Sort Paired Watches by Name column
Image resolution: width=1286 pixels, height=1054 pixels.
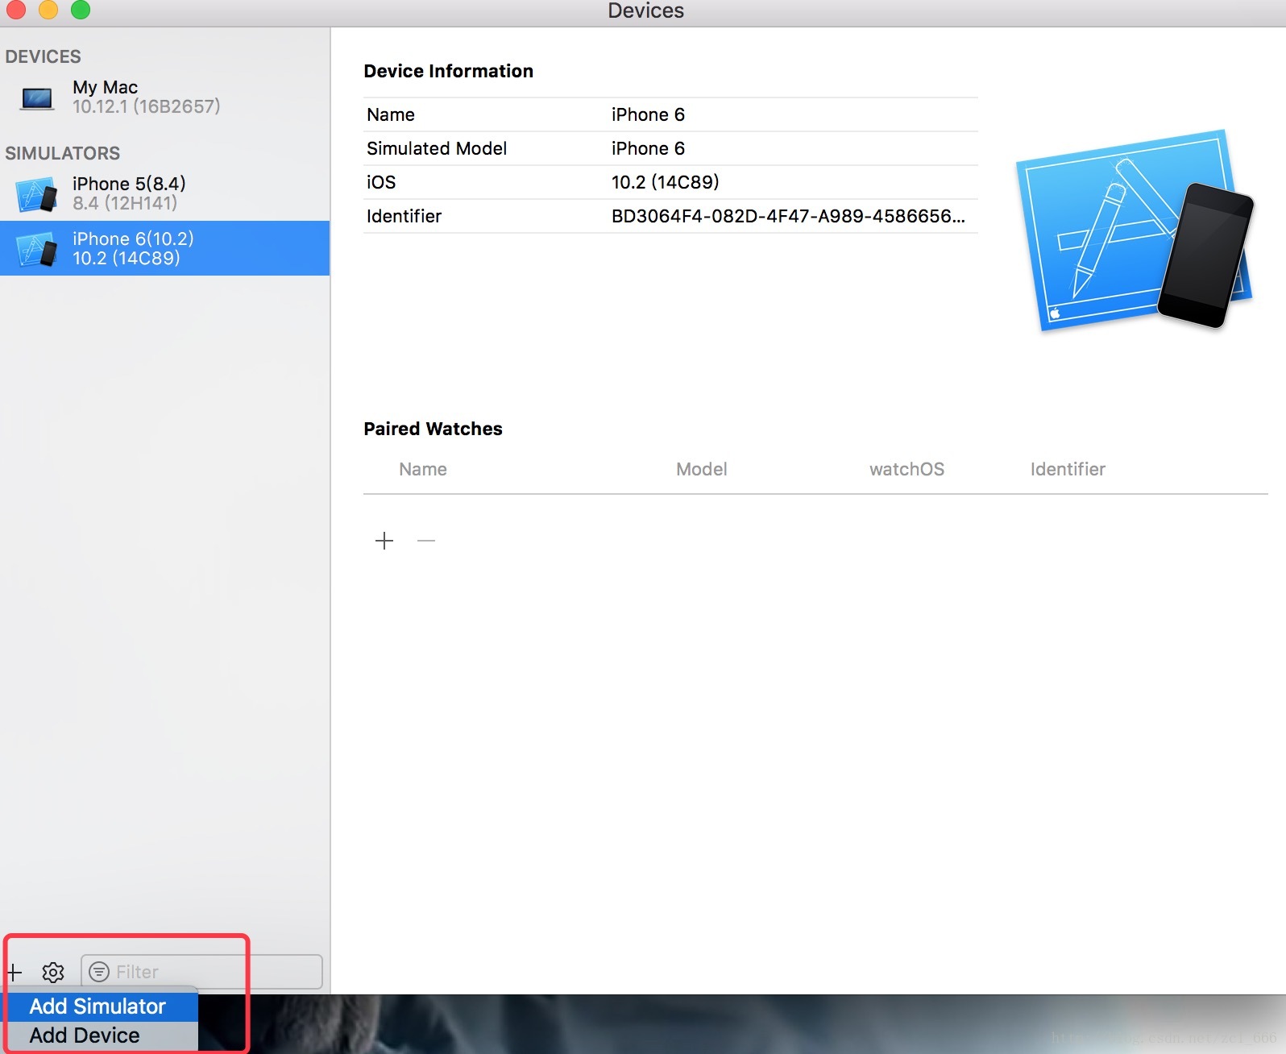(x=423, y=469)
